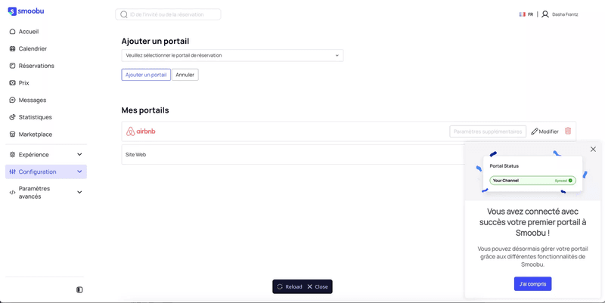The image size is (605, 303).
Task: Click the Annuler button
Action: click(x=185, y=75)
